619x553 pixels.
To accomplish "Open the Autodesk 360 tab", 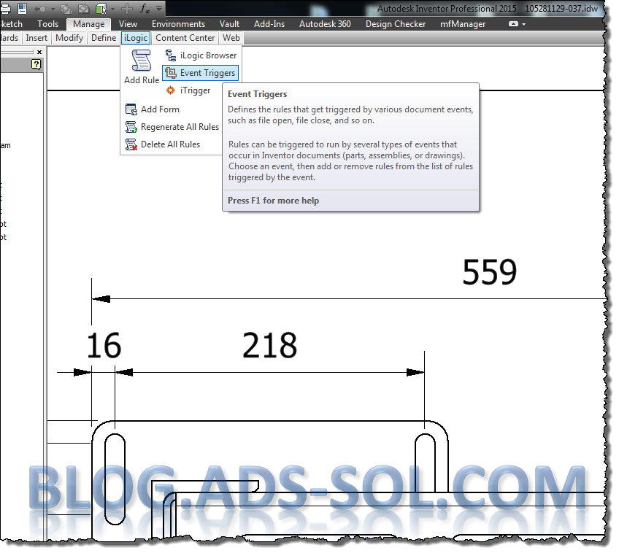I will click(325, 24).
